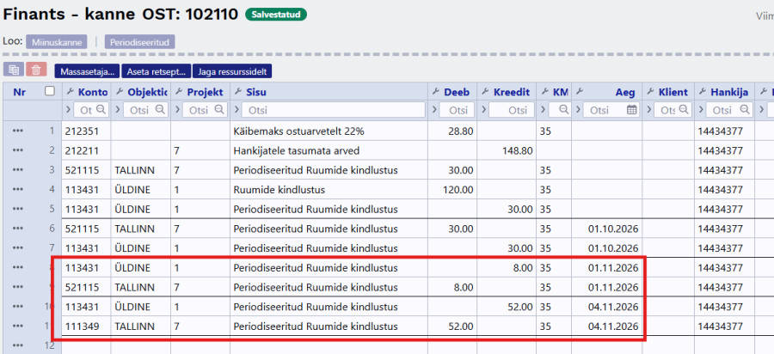Image resolution: width=774 pixels, height=354 pixels.
Task: Click magnifier icon in Hankija filter
Action: pyautogui.click(x=746, y=110)
